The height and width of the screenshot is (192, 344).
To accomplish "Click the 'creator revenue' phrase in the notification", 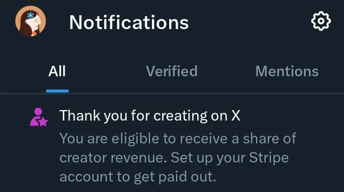I will tap(113, 158).
